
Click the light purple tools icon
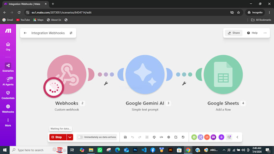200,137
